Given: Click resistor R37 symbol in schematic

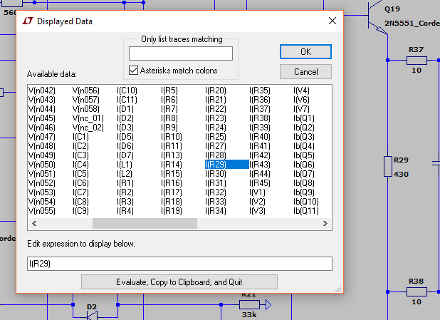Looking at the screenshot, I should click(x=417, y=61).
